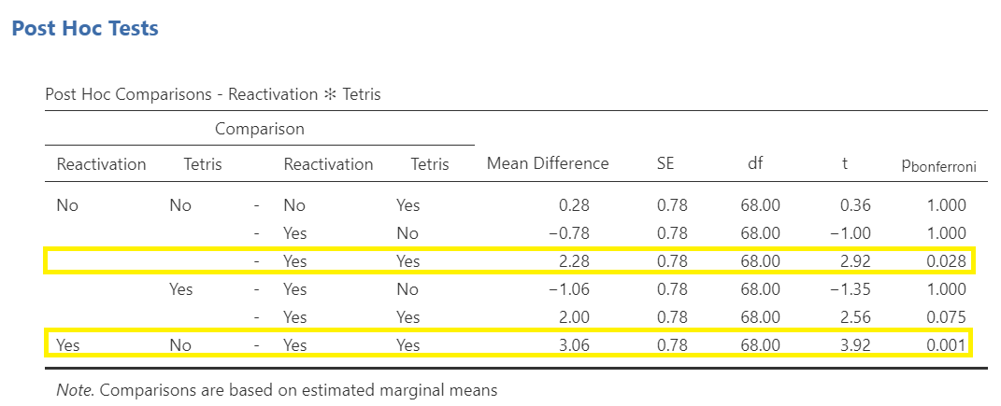Click the p bonferroni column header
The height and width of the screenshot is (406, 1001).
[x=938, y=166]
